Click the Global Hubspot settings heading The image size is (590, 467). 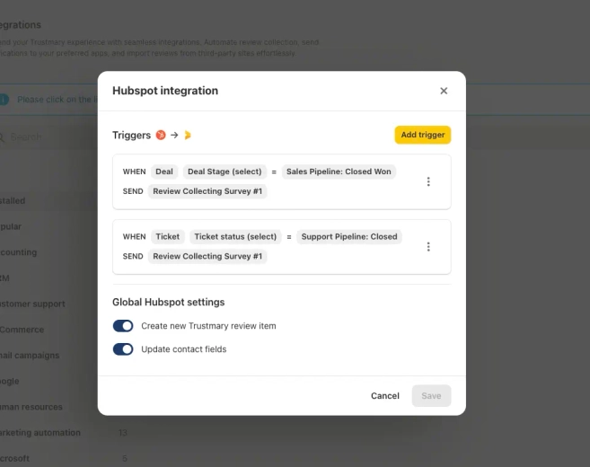click(169, 302)
